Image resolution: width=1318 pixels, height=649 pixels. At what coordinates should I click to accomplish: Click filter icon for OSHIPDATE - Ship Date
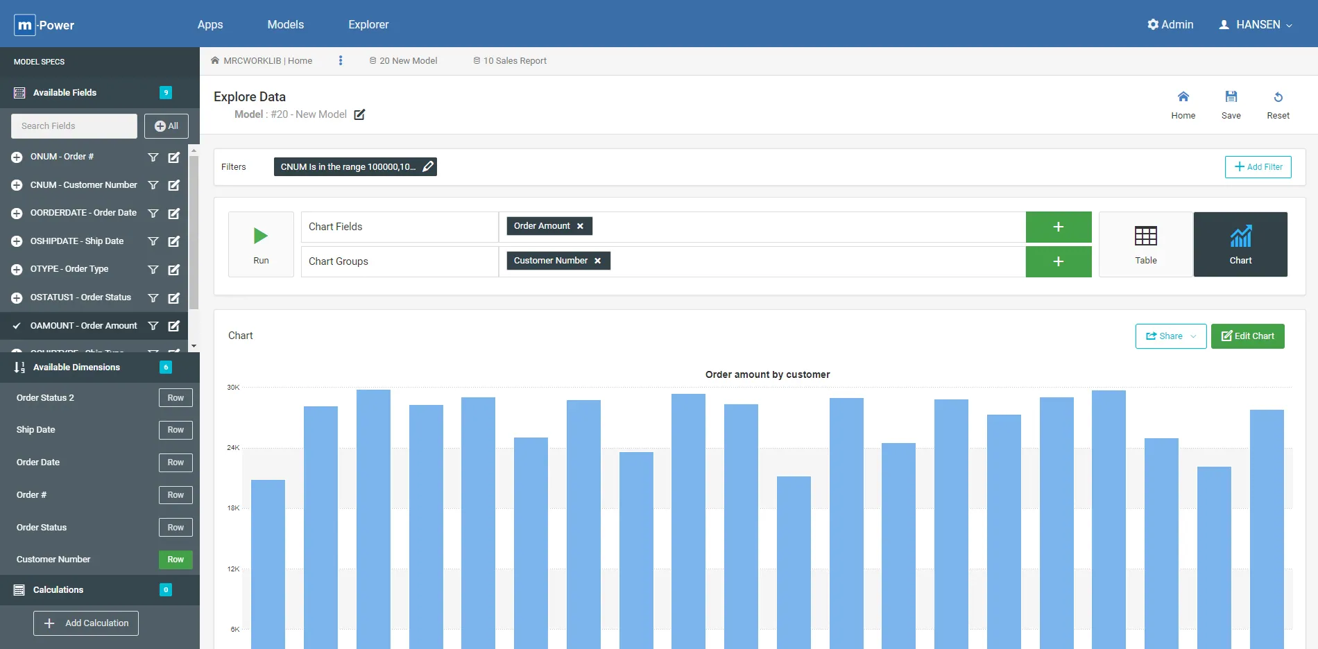pyautogui.click(x=153, y=241)
